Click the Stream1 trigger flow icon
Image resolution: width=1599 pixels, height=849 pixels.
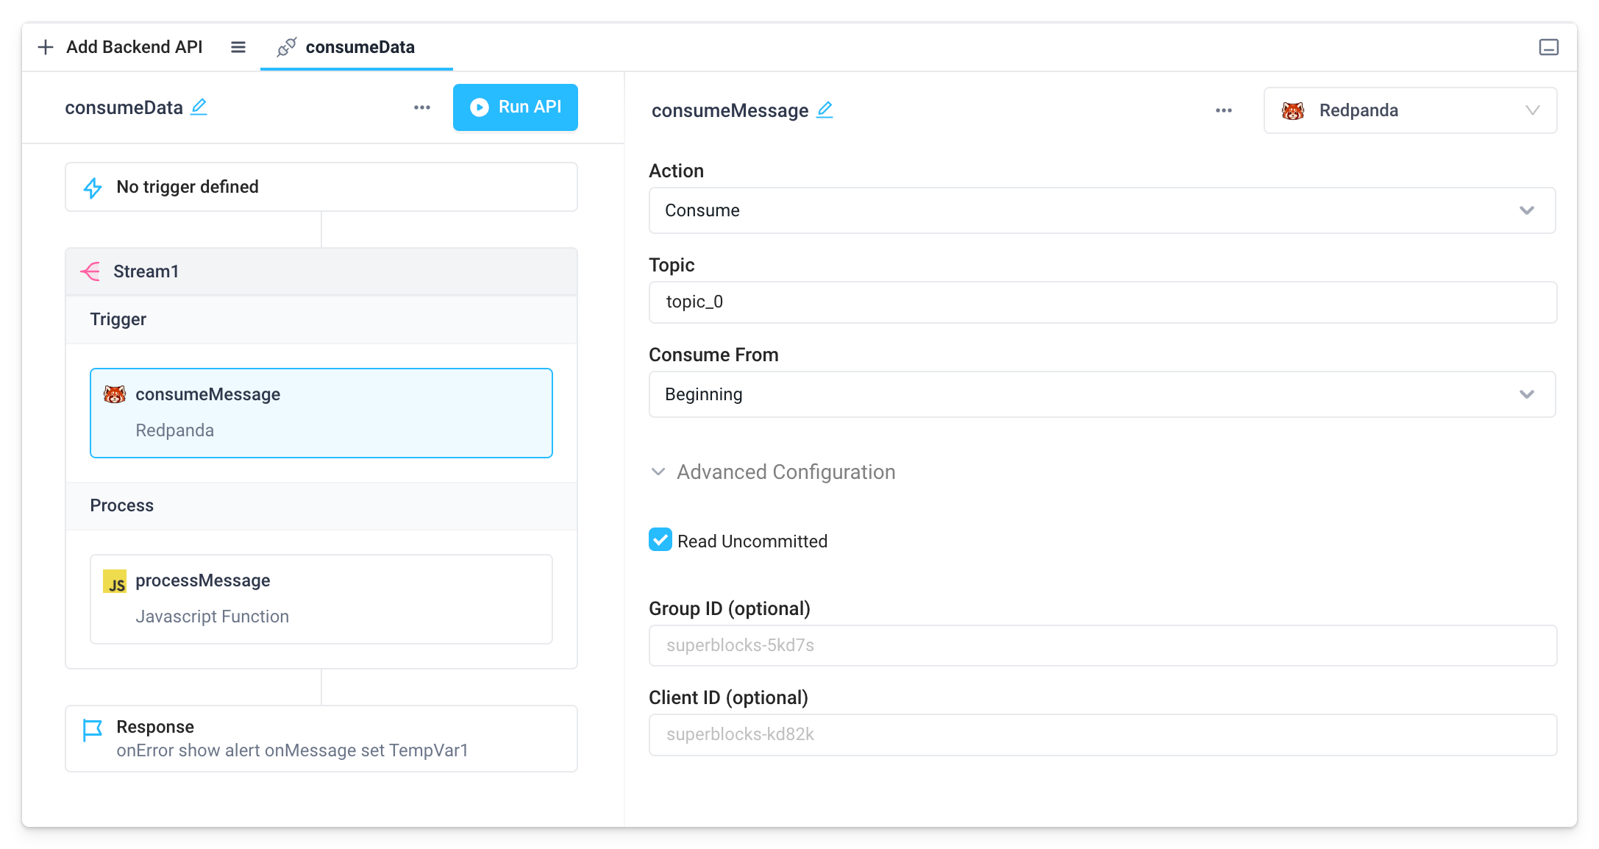point(91,271)
